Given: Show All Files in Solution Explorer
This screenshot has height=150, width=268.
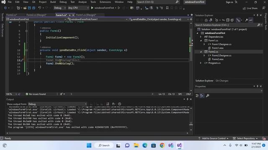Looking at the screenshot, I should coord(232,20).
